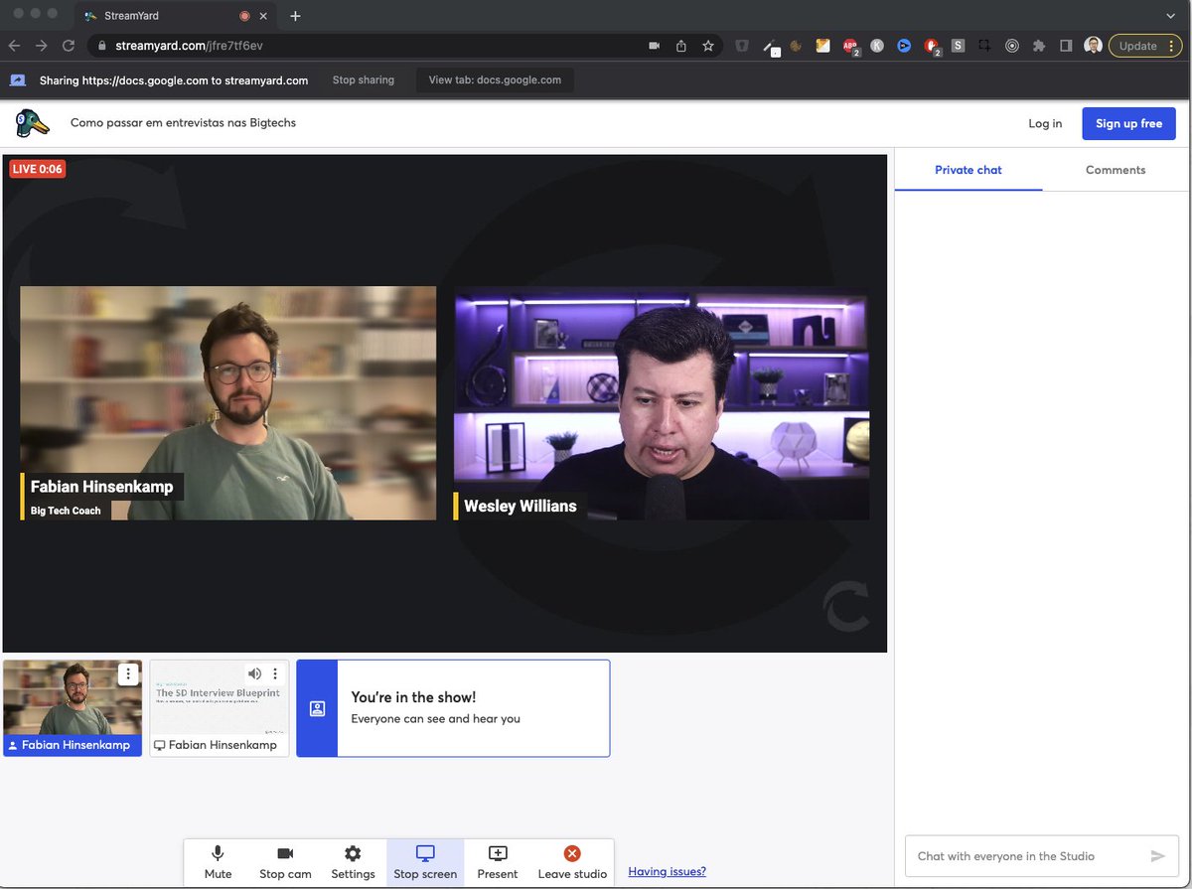Toggle audio on the shared screen thumbnail
The width and height of the screenshot is (1192, 889).
(x=254, y=672)
